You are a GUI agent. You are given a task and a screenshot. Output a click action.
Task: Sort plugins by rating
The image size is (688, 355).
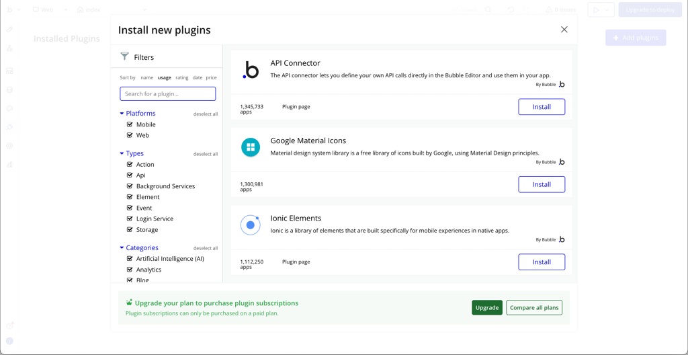[182, 77]
